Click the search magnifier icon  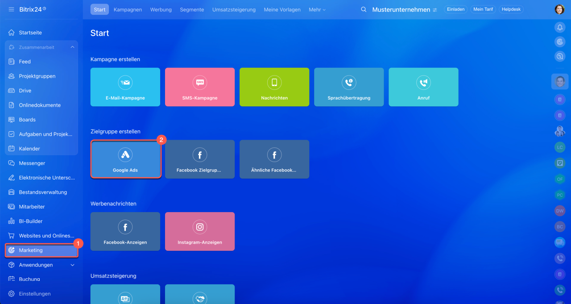[364, 9]
